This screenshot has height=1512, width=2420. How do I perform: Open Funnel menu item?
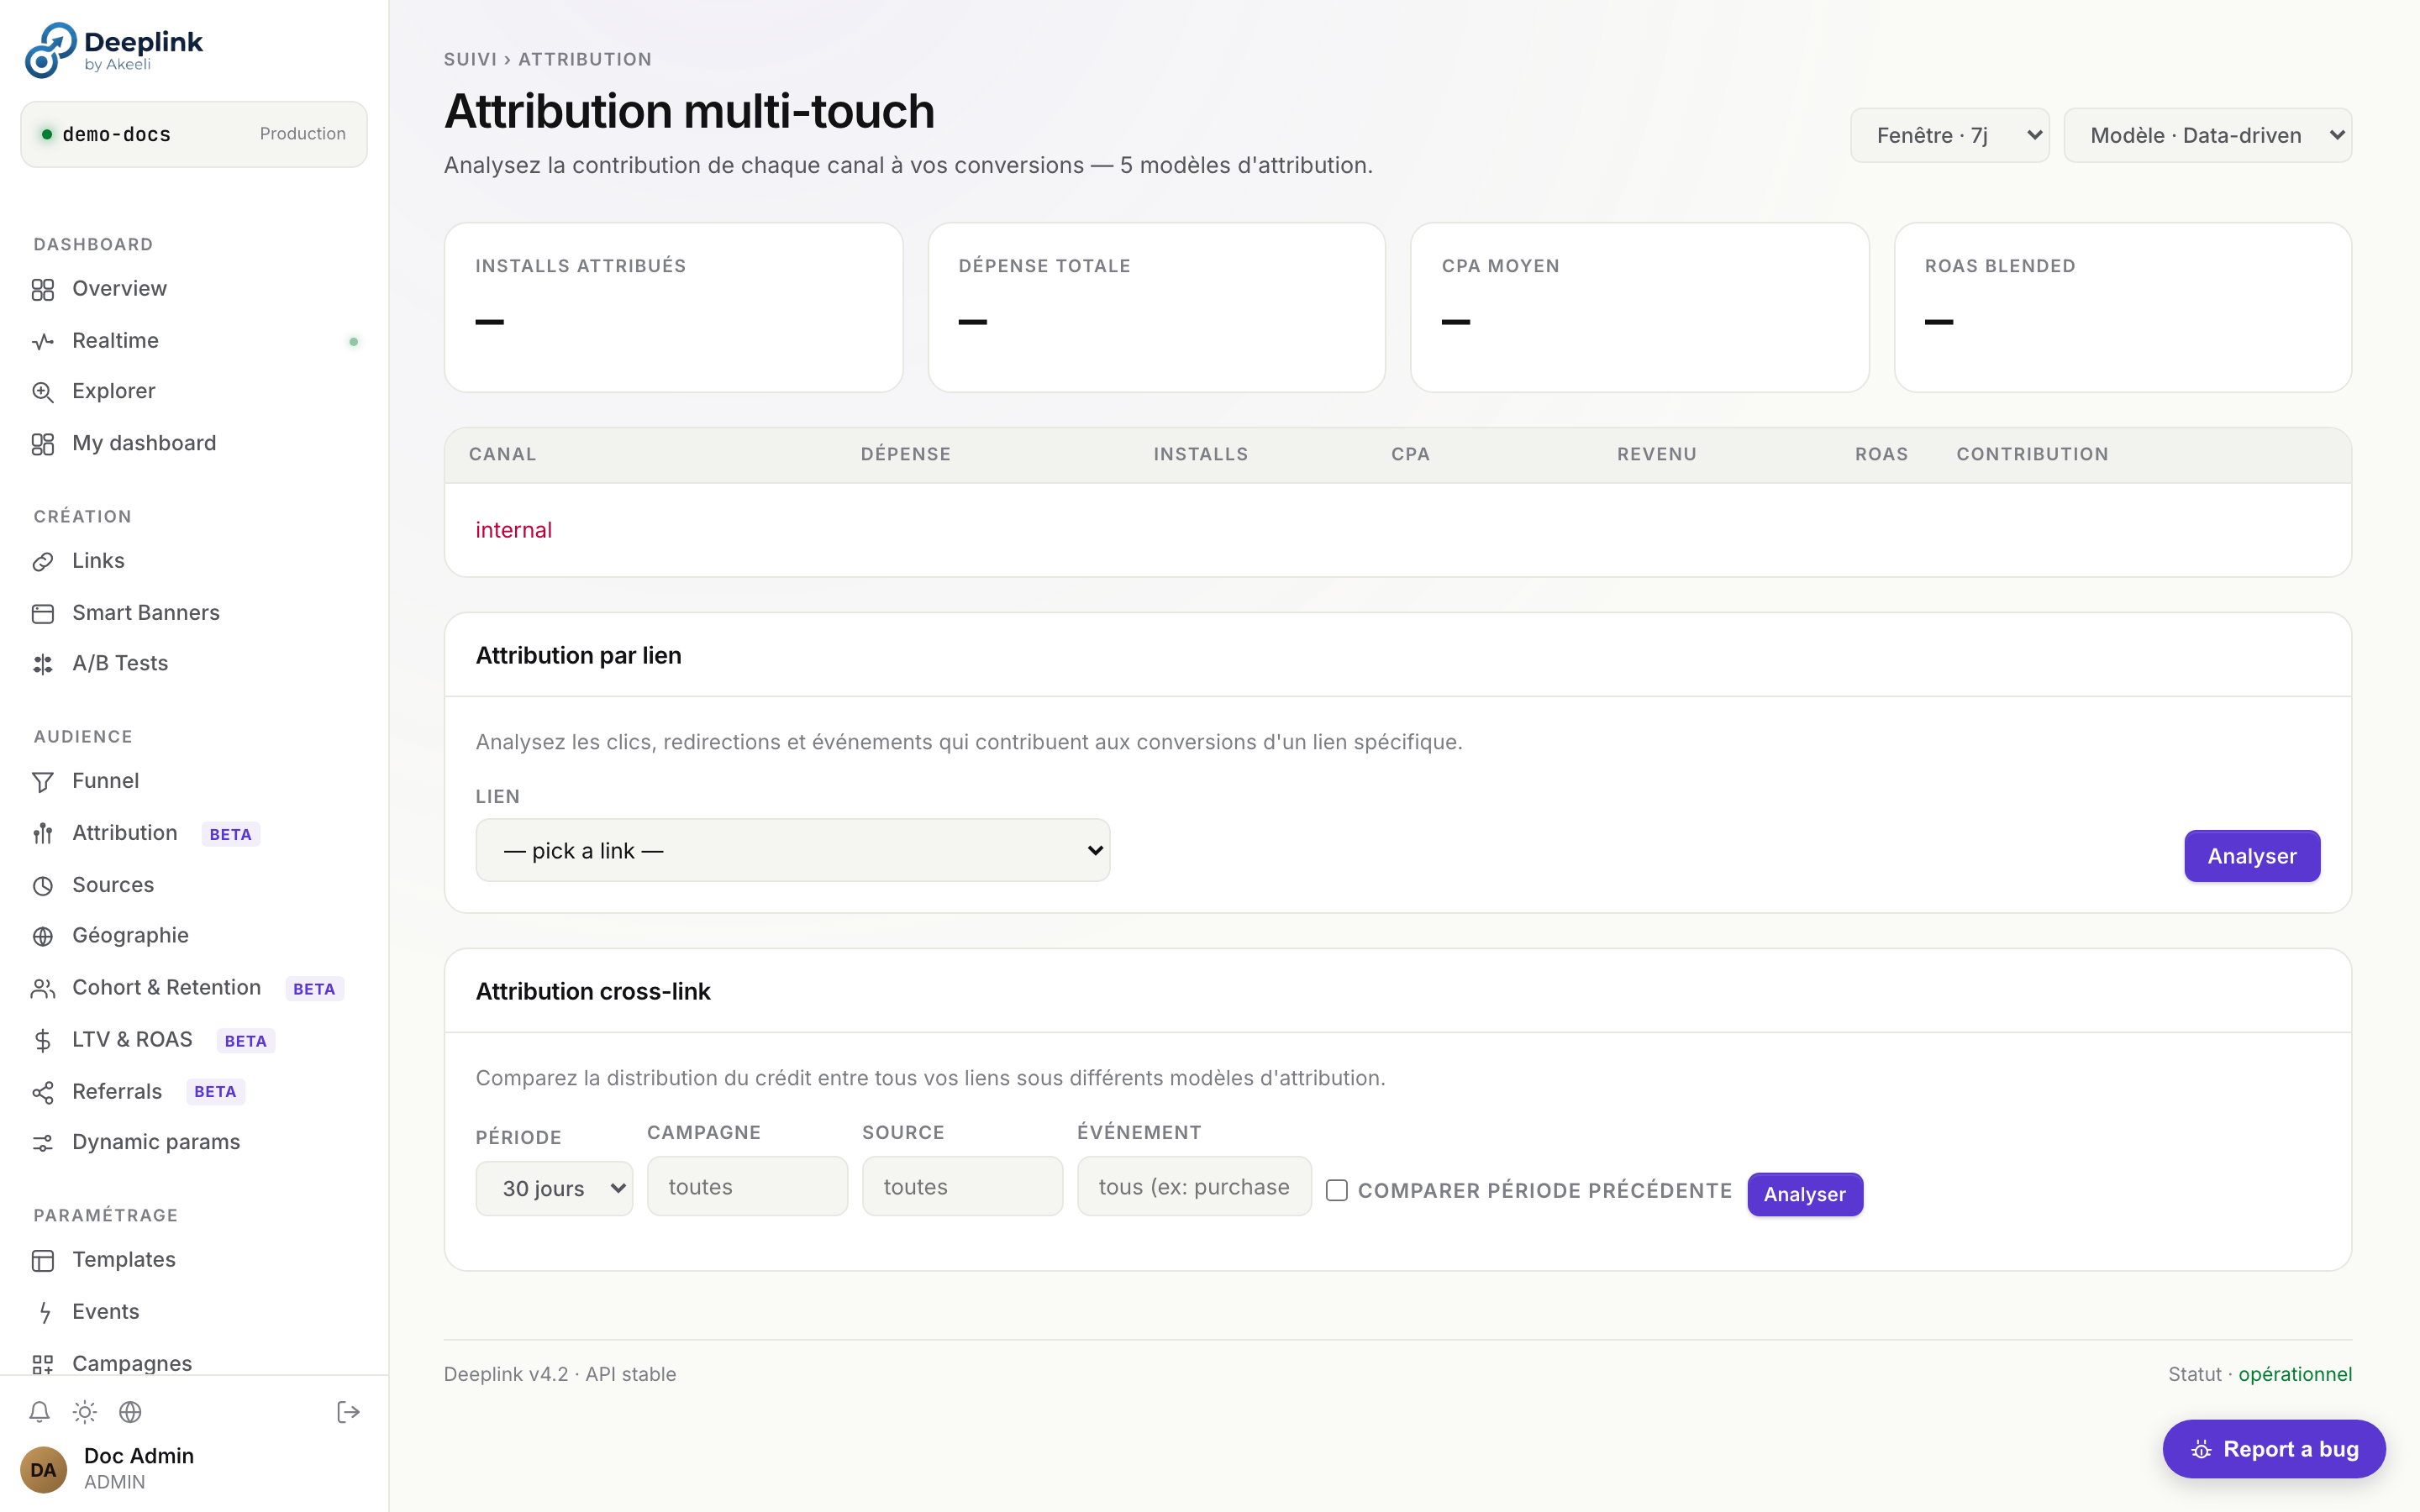click(194, 781)
